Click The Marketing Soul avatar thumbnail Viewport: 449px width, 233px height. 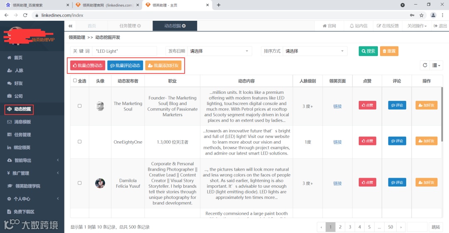click(x=100, y=106)
